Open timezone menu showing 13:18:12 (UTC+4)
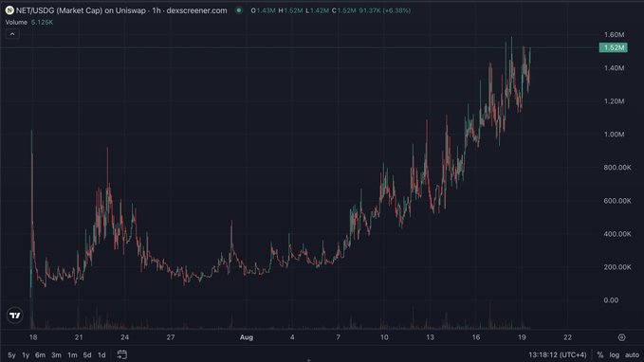This screenshot has height=362, width=644. 558,354
